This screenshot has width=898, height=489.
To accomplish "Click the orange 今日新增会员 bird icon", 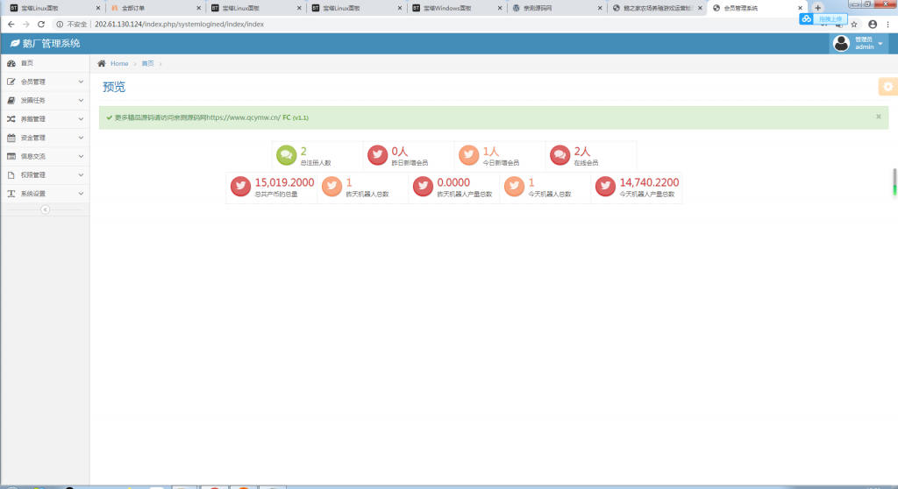I will coord(468,155).
